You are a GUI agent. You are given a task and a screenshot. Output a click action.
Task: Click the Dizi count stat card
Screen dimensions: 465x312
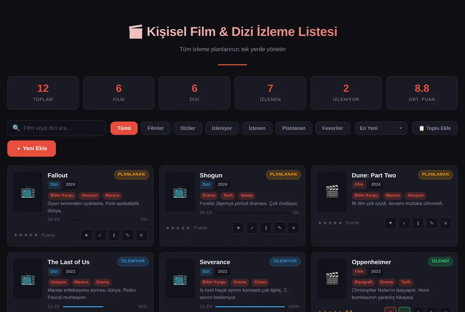point(195,93)
